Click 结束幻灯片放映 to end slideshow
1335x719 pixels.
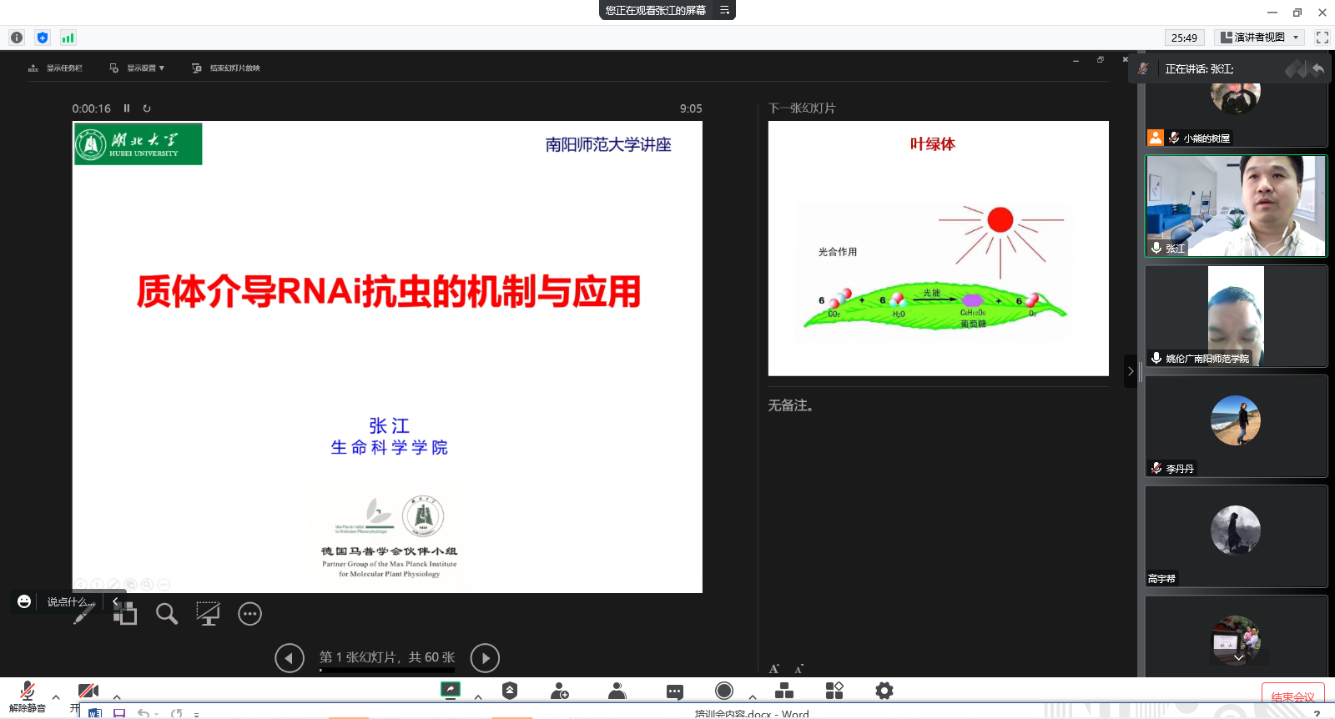(x=226, y=68)
